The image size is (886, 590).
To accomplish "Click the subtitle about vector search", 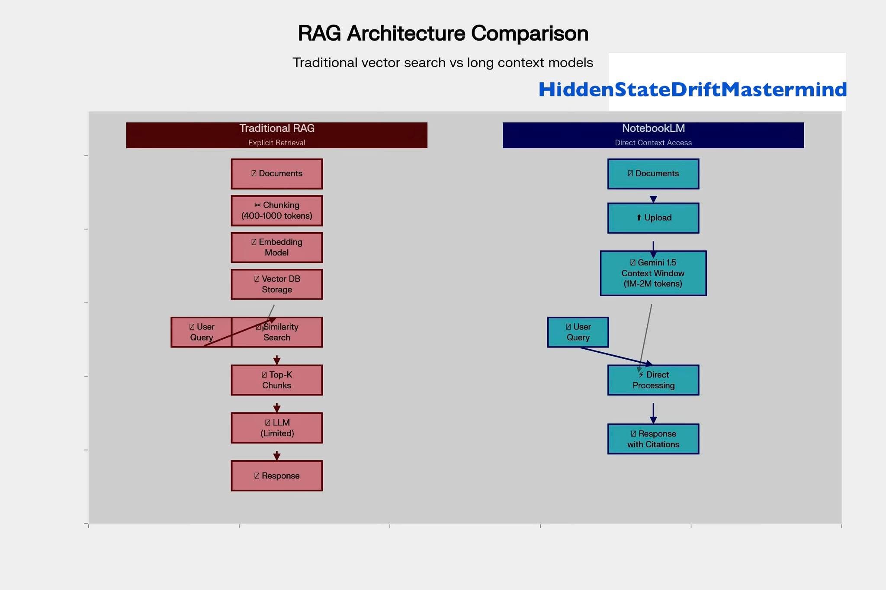I will pyautogui.click(x=443, y=63).
